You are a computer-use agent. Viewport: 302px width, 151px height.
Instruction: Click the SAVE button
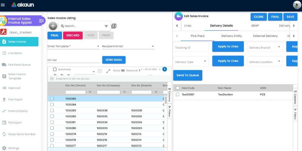coord(290,17)
